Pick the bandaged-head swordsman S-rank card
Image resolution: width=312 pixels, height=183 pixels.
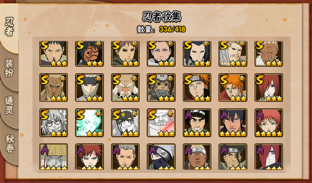[x=89, y=88]
